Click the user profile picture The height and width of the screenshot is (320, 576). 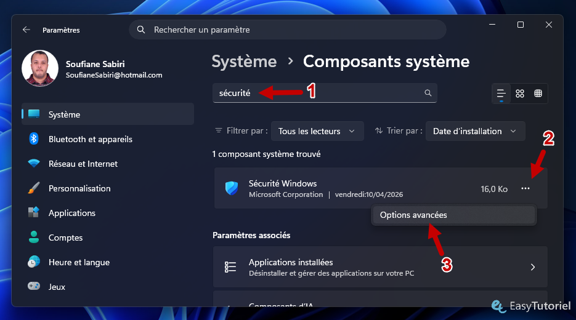(39, 68)
